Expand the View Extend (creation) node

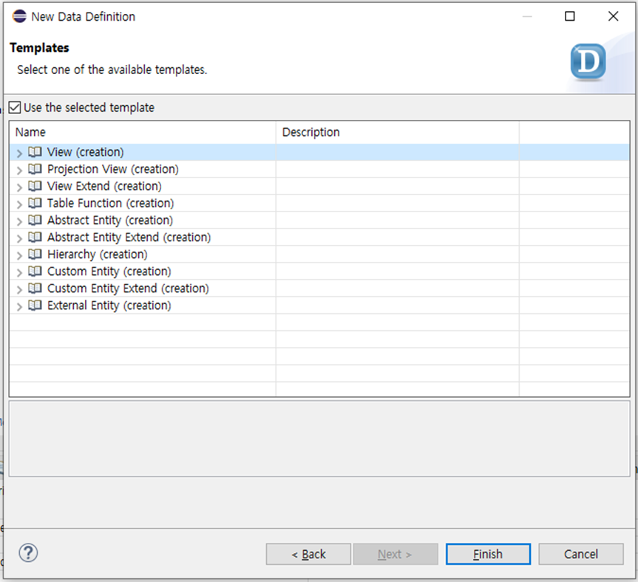tap(19, 187)
